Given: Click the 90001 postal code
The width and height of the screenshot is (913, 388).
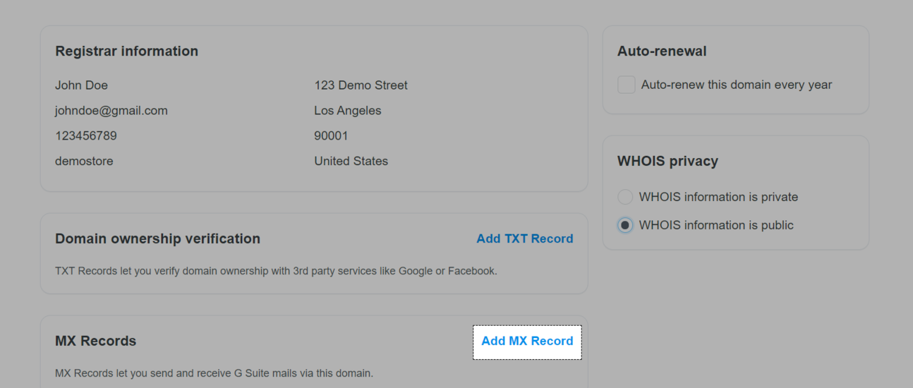Looking at the screenshot, I should tap(331, 135).
